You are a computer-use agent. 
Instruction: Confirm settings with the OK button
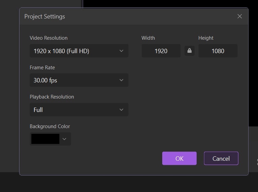pos(179,158)
